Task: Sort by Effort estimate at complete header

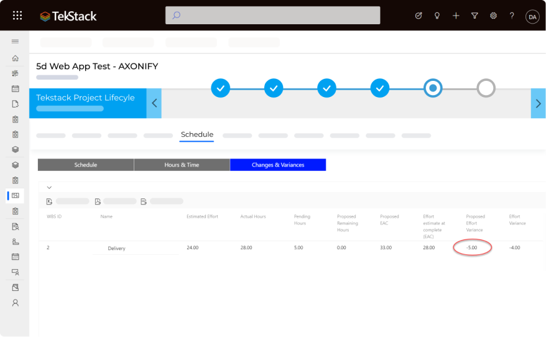Action: (x=434, y=226)
